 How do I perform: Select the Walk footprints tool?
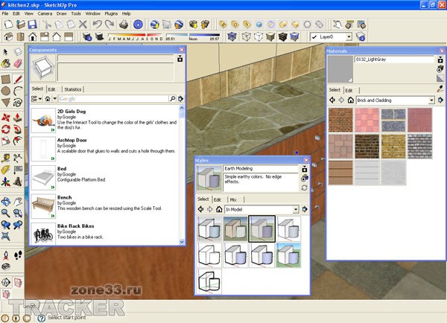pyautogui.click(x=18, y=255)
